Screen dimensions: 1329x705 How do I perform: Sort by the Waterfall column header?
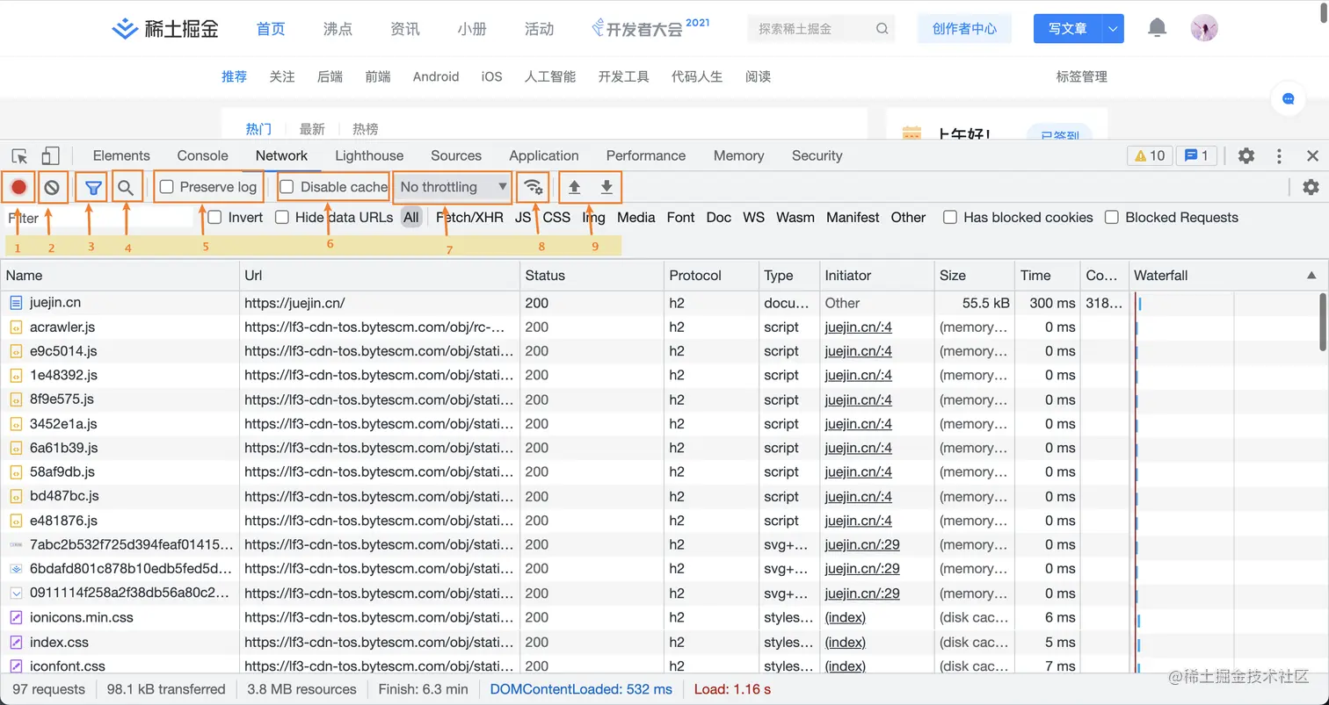[x=1226, y=275]
